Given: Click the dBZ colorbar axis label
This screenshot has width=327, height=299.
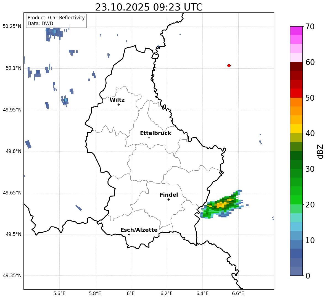Looking at the screenshot, I should (x=321, y=151).
